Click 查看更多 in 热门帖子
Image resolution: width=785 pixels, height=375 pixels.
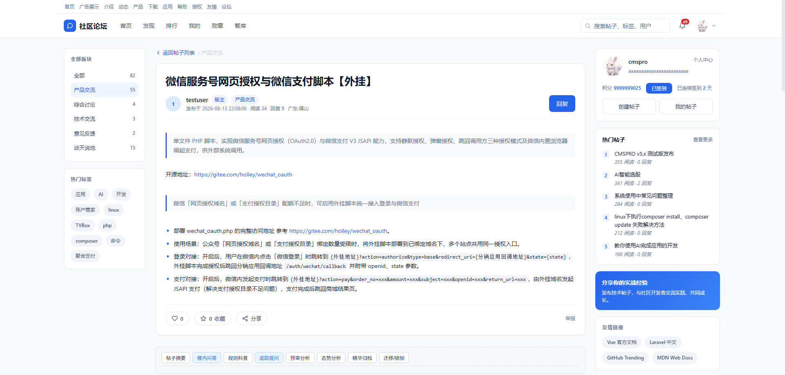[703, 140]
